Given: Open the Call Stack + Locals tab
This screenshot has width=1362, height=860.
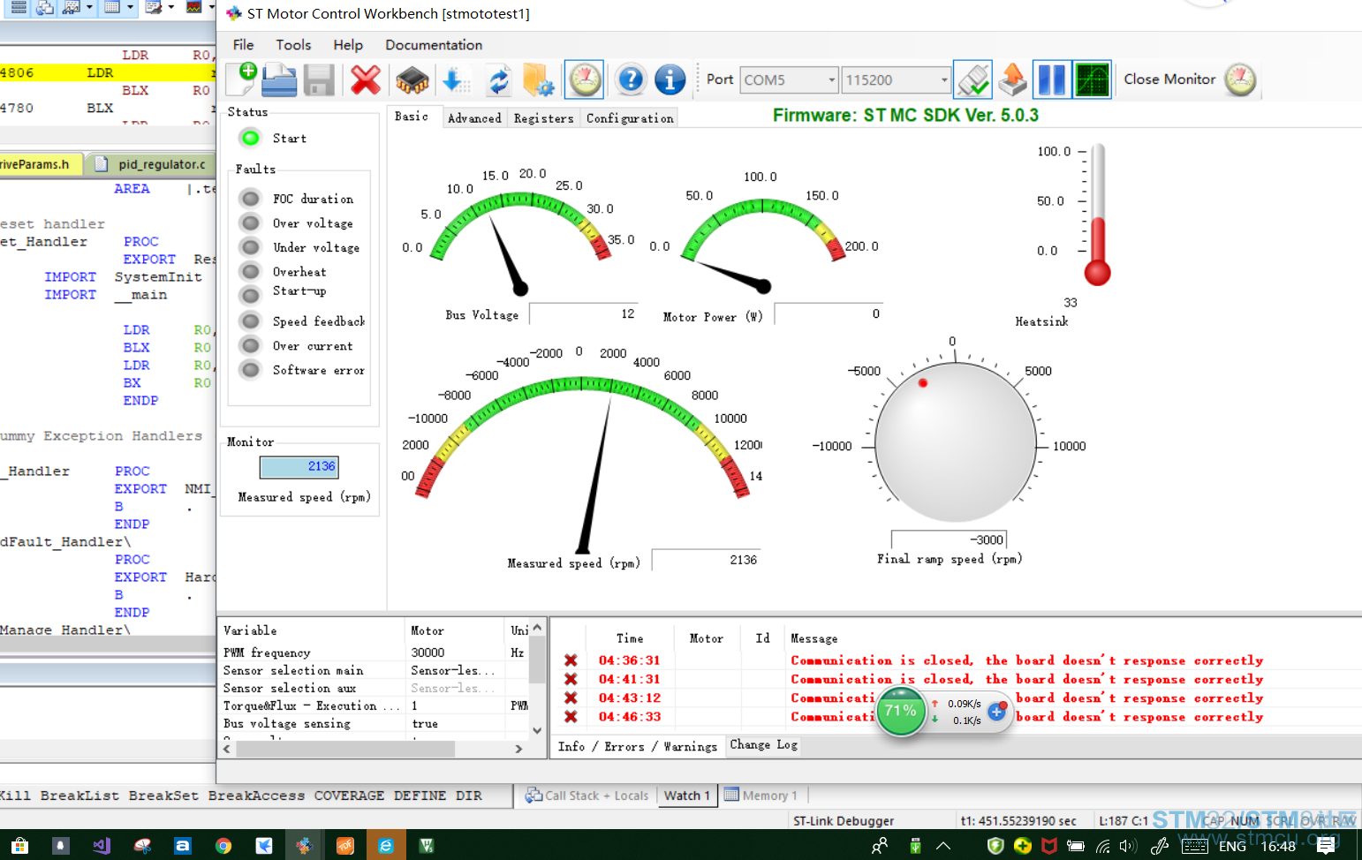Looking at the screenshot, I should [x=586, y=796].
